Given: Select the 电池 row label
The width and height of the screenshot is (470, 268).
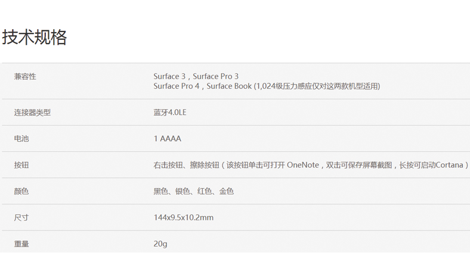Looking at the screenshot, I should (21, 138).
